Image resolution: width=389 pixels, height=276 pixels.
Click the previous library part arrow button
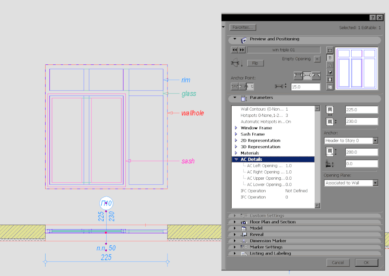click(x=234, y=50)
